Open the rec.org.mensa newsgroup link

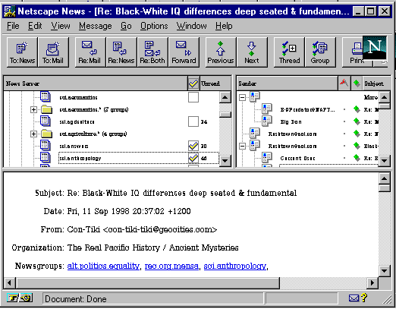click(171, 266)
